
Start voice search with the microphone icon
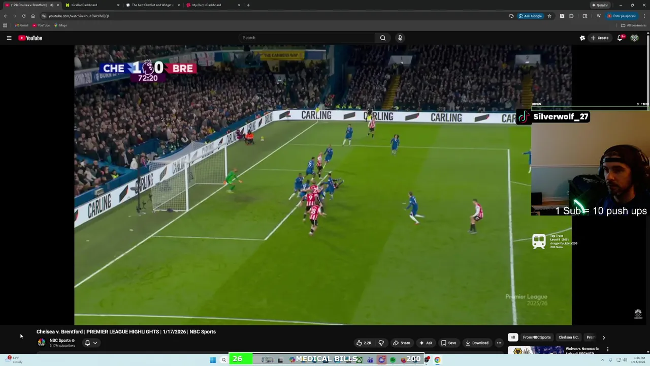click(400, 38)
